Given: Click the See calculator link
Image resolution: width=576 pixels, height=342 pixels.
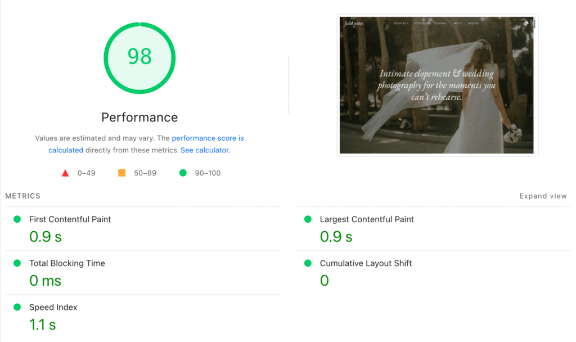Looking at the screenshot, I should 205,150.
